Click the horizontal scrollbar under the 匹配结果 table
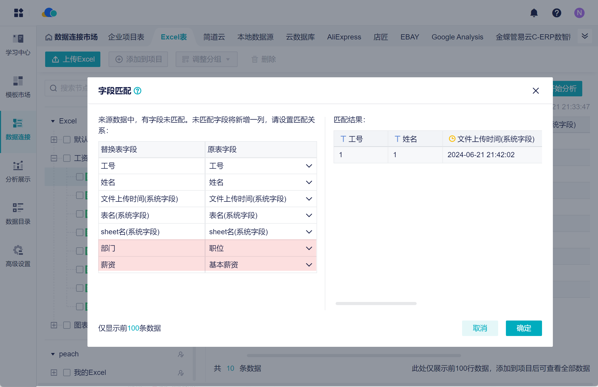Screen dimensions: 598x387 [x=376, y=304]
